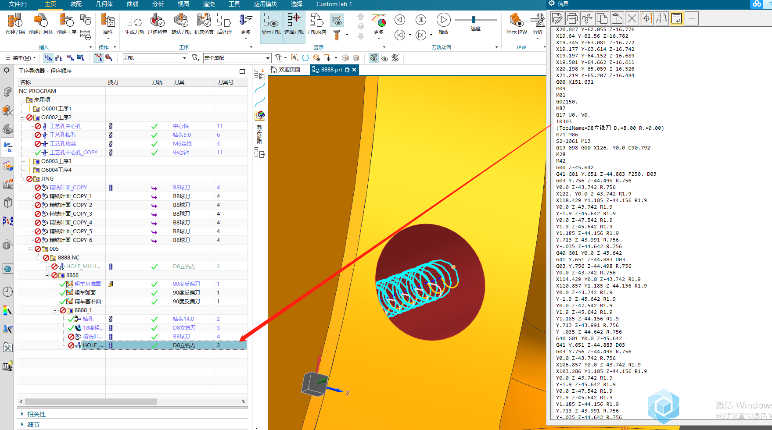Click the scissors cut icon in the 信息 window
The height and width of the screenshot is (430, 772).
click(587, 18)
